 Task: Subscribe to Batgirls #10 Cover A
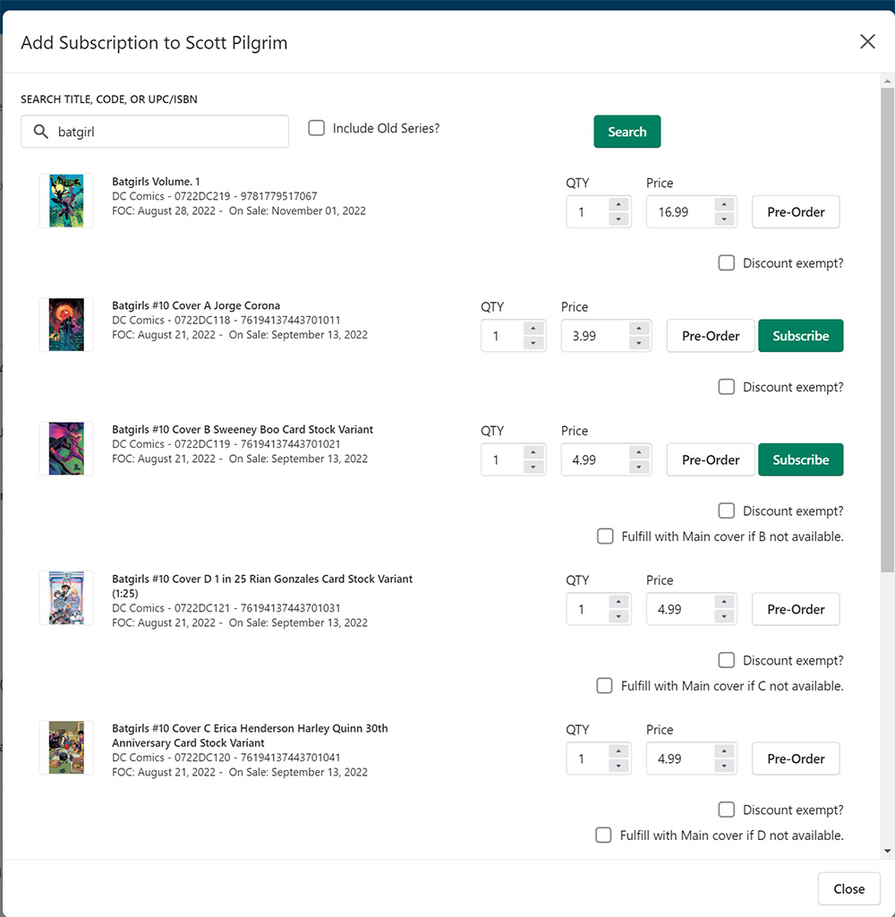[x=801, y=336]
